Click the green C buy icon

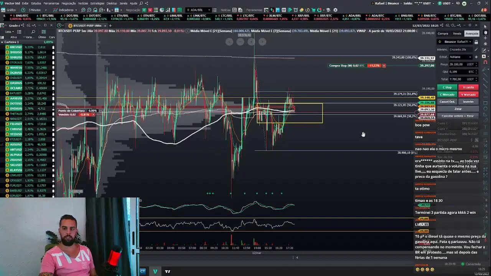(x=144, y=10)
